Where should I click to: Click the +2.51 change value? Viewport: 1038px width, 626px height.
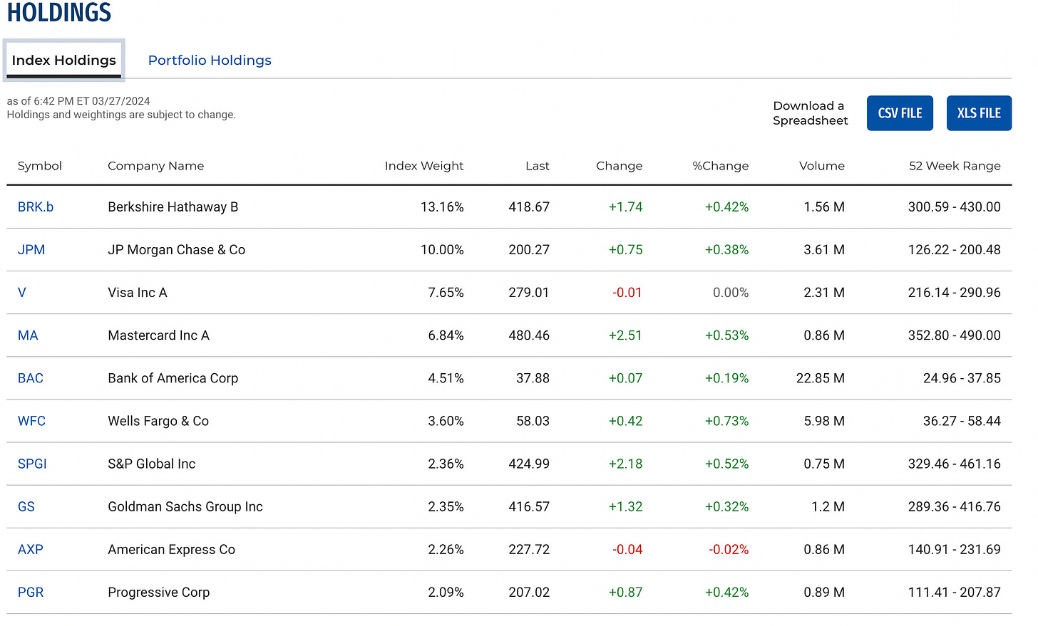coord(625,335)
